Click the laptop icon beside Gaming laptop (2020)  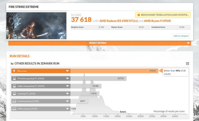click(x=14, y=101)
